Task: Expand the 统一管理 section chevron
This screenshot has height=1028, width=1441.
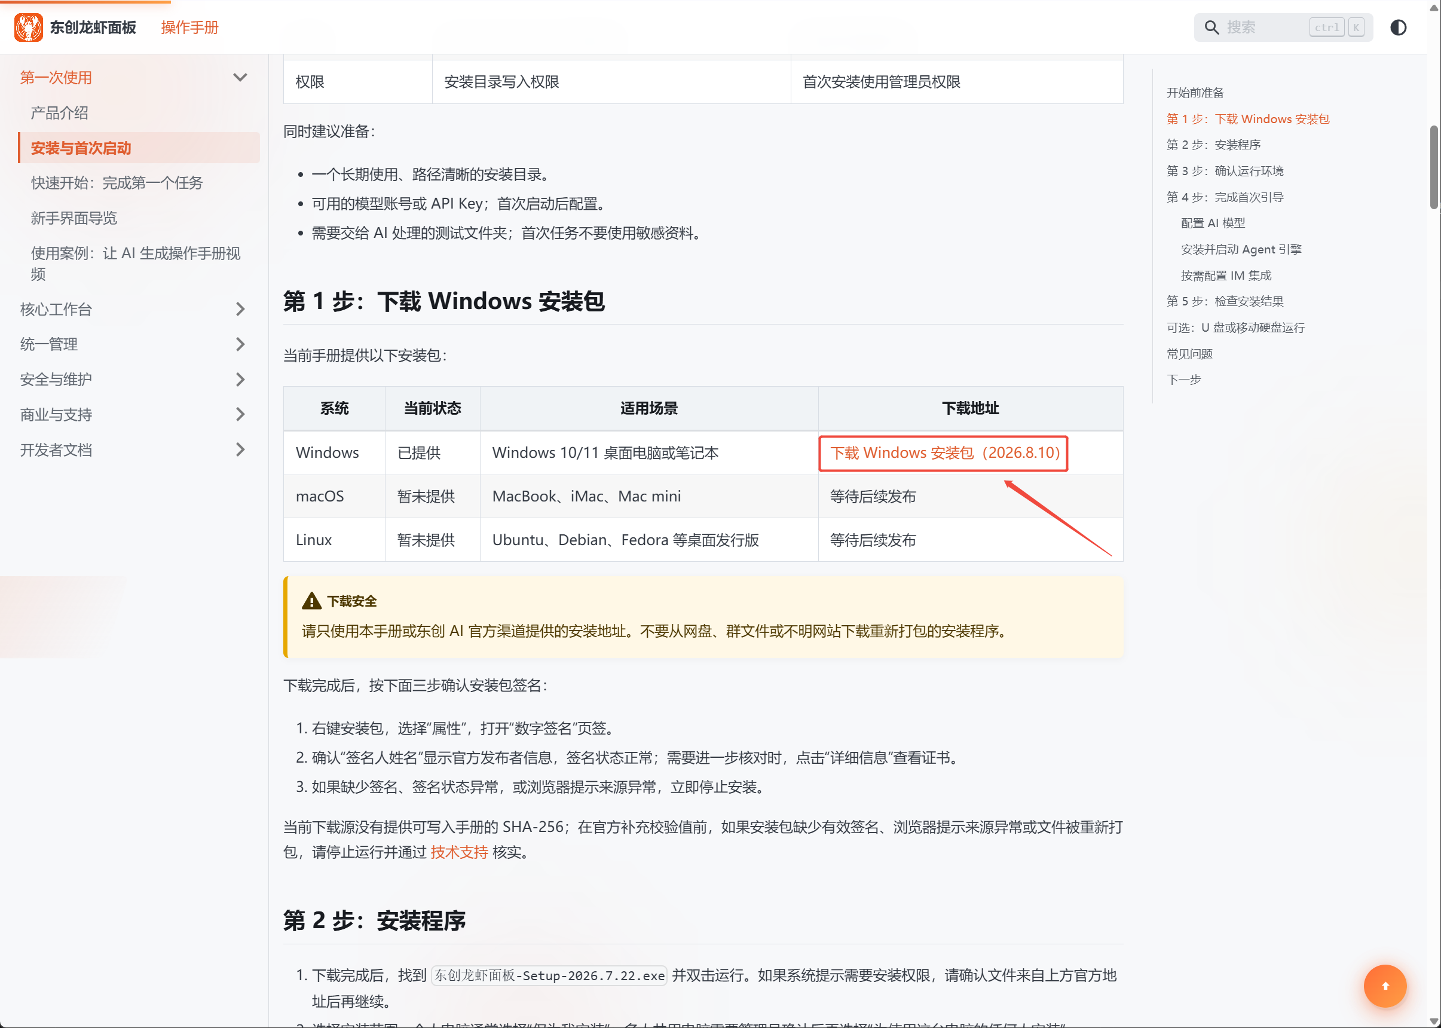Action: [x=240, y=344]
